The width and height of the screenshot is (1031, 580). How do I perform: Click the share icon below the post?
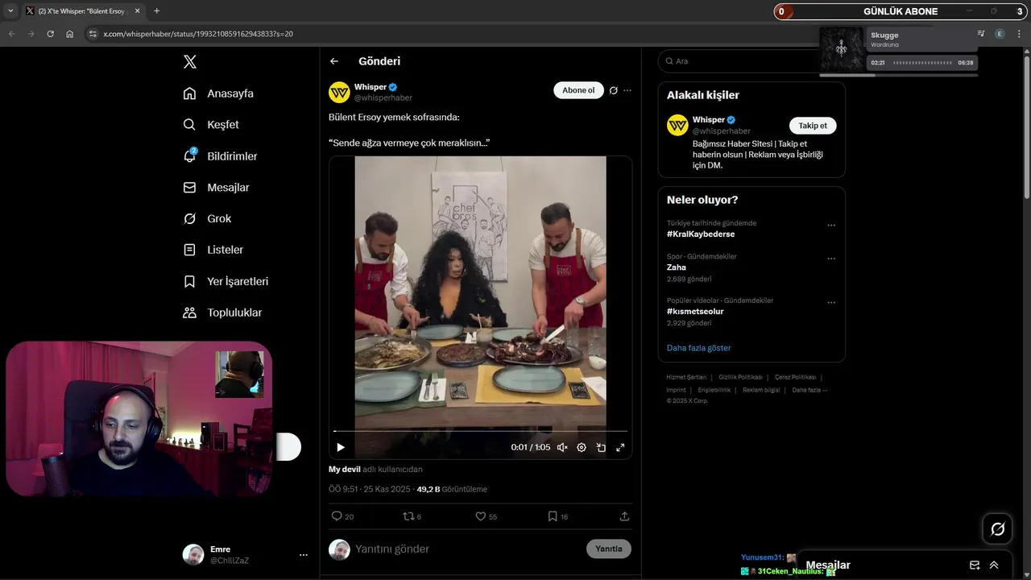pos(624,516)
